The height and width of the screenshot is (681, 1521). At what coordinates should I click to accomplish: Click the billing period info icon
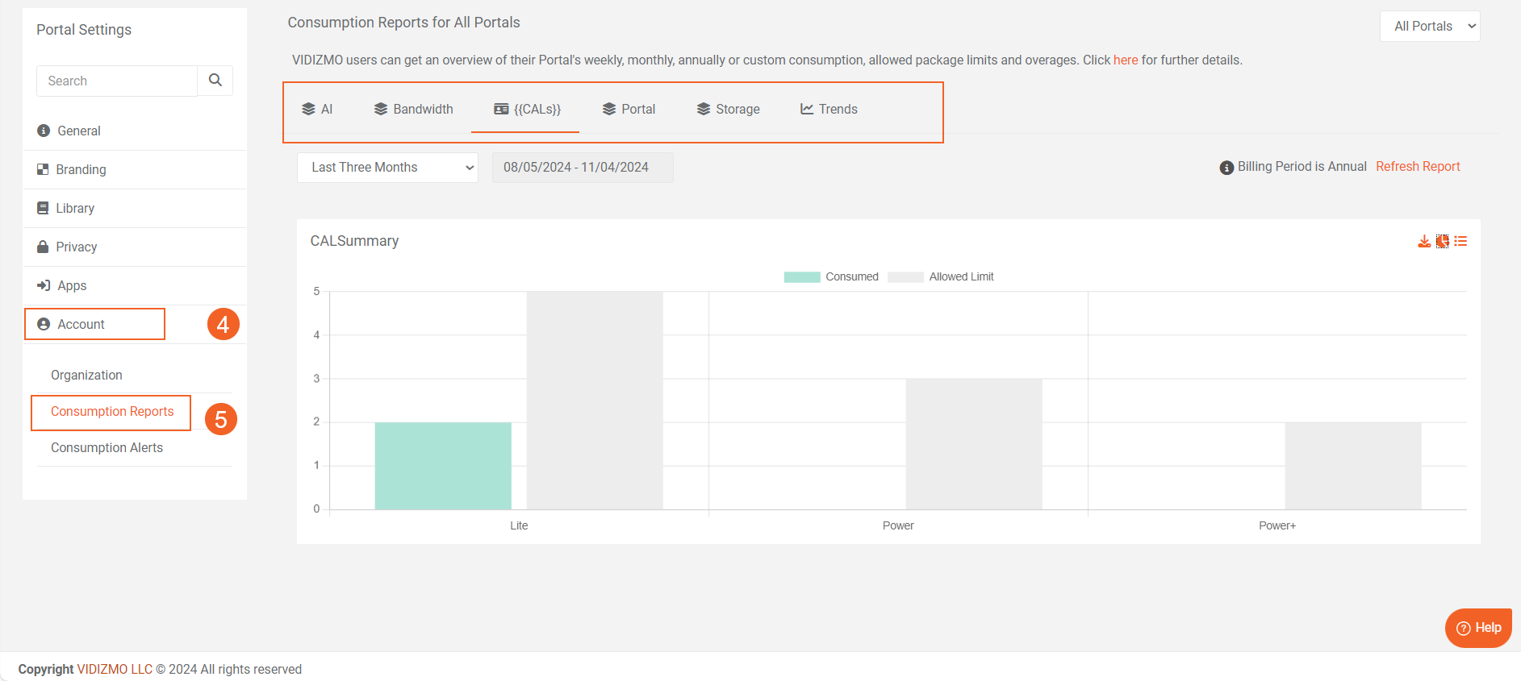point(1226,168)
